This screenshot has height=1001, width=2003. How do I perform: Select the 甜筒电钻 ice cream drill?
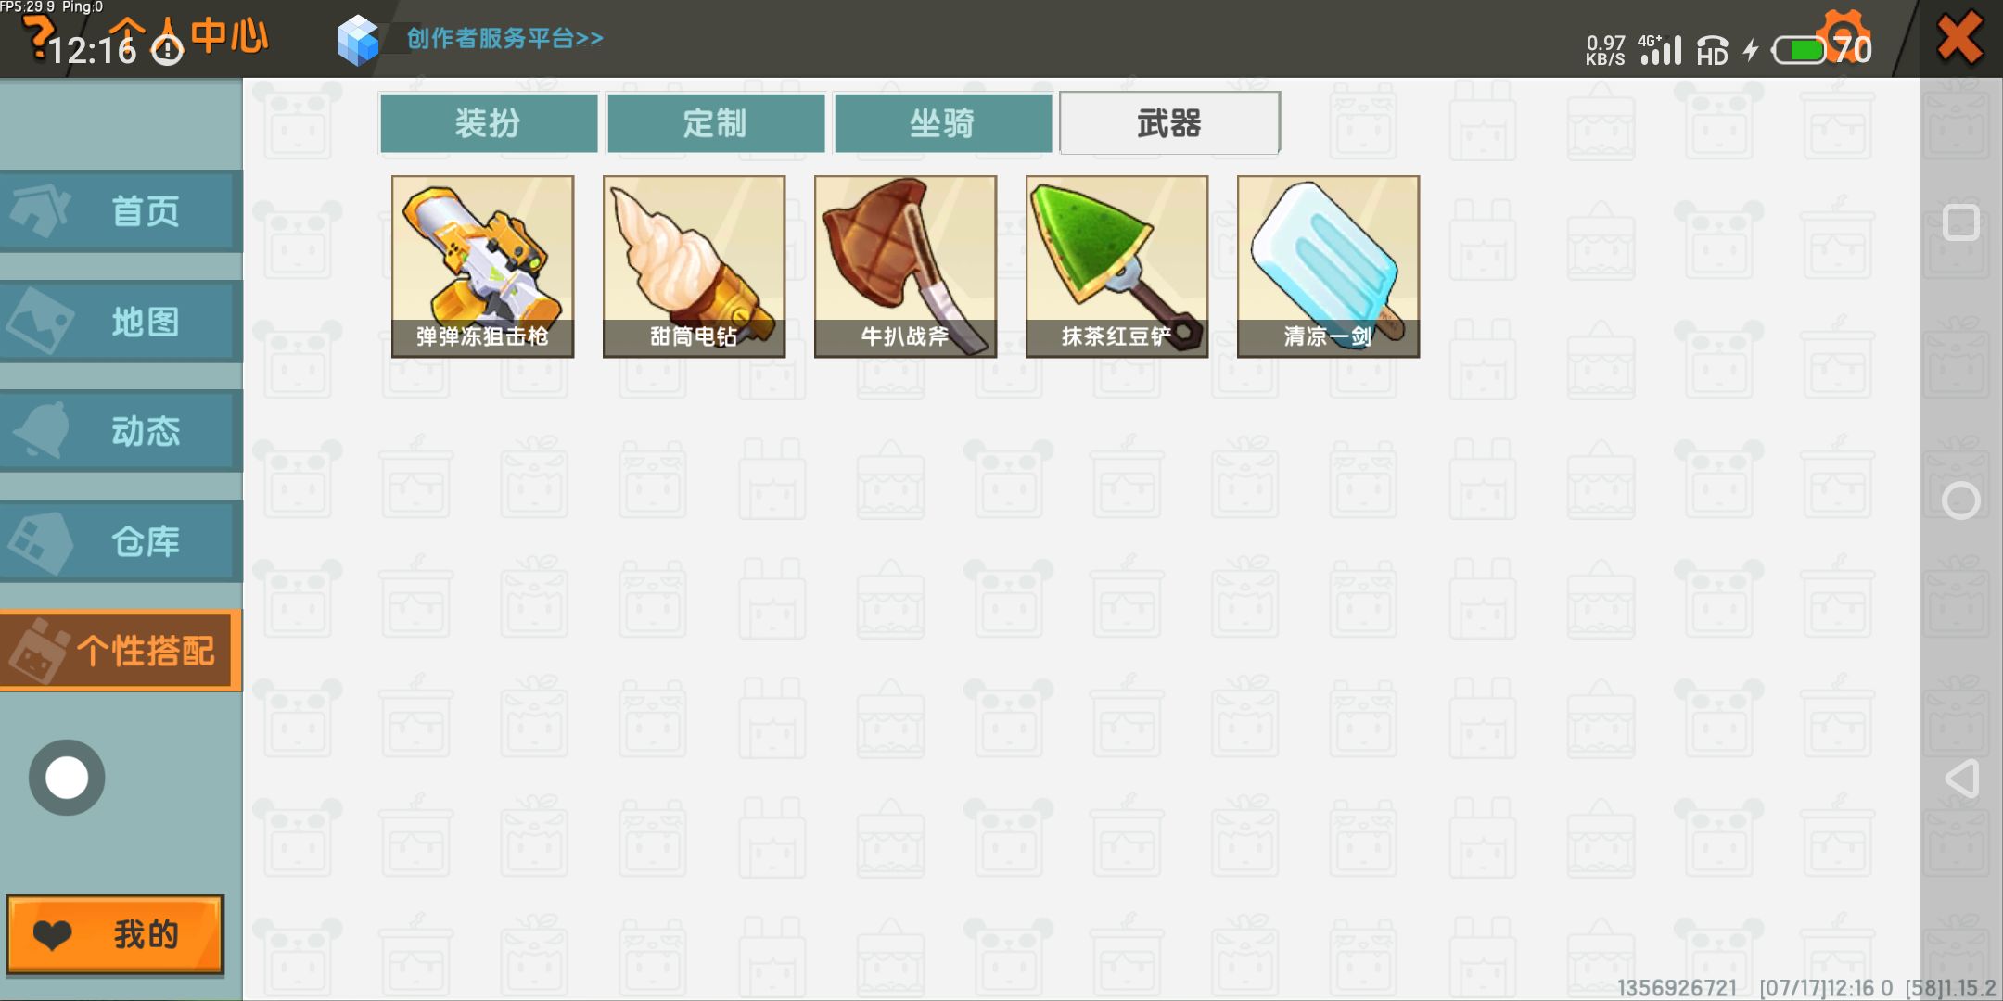(x=694, y=267)
